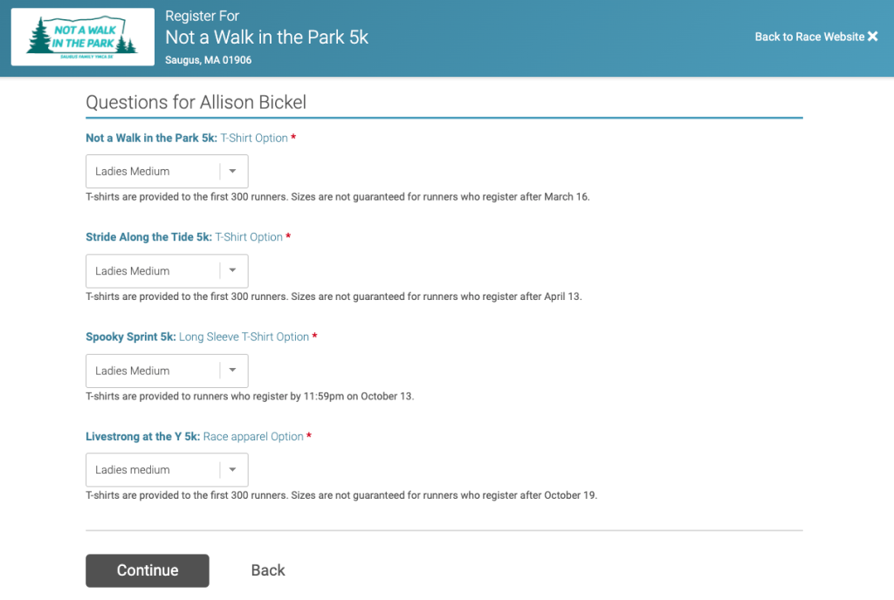Click the arrow of the Not a Walk in the Park shirt dropdown
Screen dimensions: 894x600
(232, 171)
